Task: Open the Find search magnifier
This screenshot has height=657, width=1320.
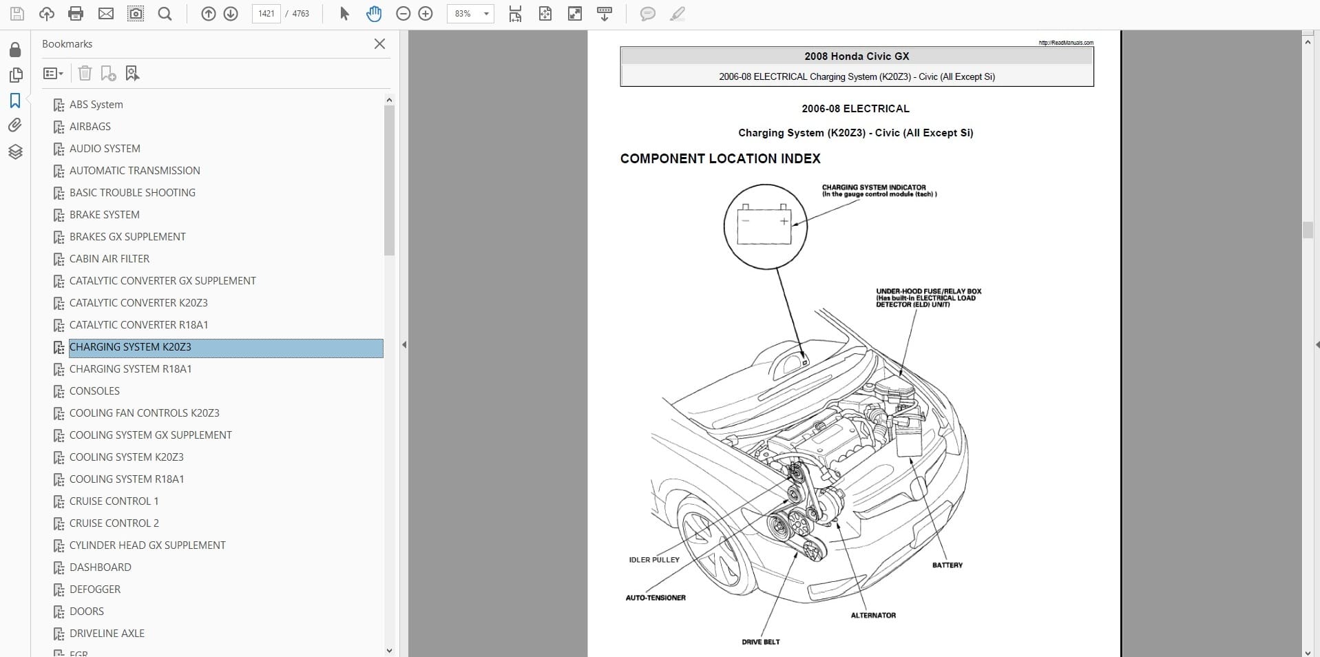Action: tap(165, 14)
